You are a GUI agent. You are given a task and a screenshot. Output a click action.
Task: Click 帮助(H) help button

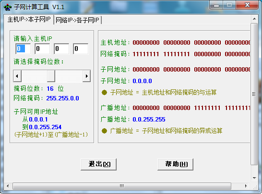click(x=175, y=164)
